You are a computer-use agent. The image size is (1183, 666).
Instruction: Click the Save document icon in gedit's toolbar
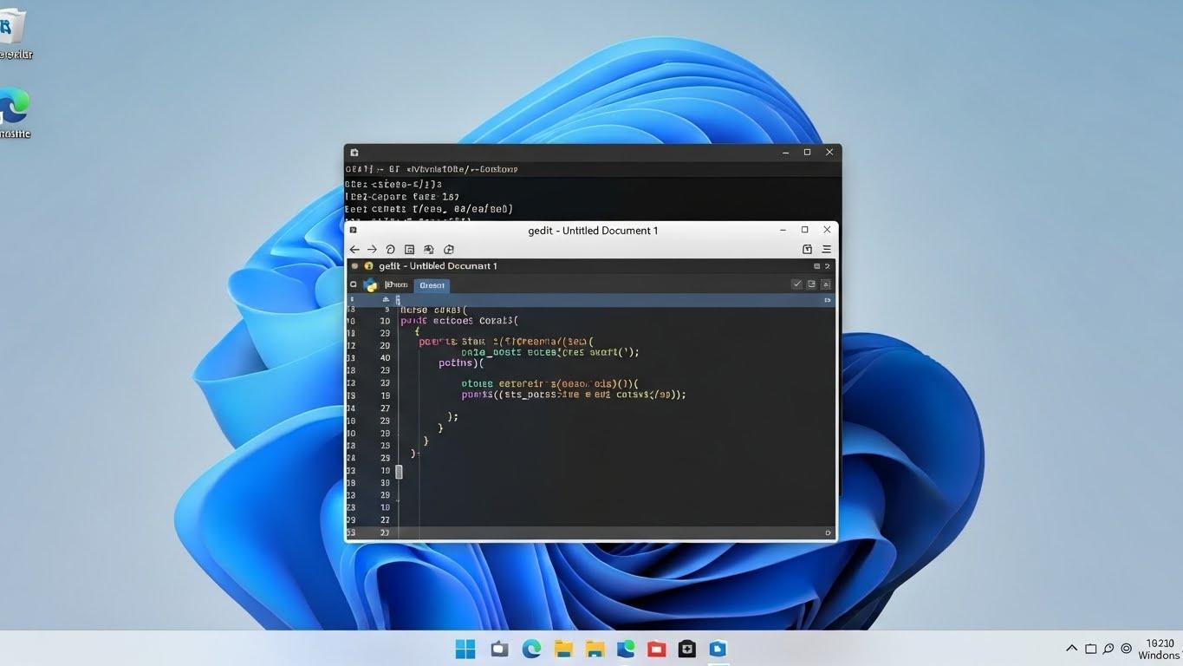click(409, 249)
